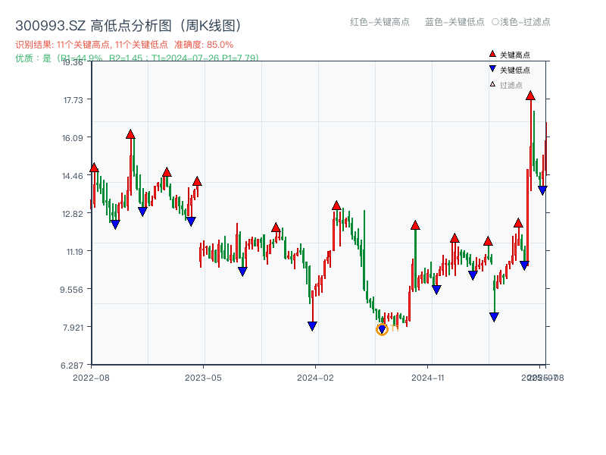The image size is (606, 455).
Task: Click the 6.287 y-axis label
Action: 72,366
